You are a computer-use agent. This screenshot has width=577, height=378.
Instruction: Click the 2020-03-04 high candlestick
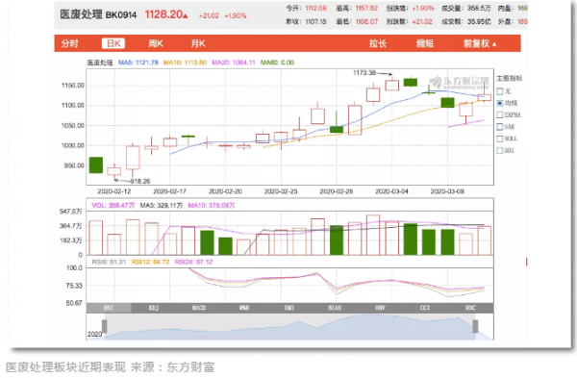coord(392,85)
